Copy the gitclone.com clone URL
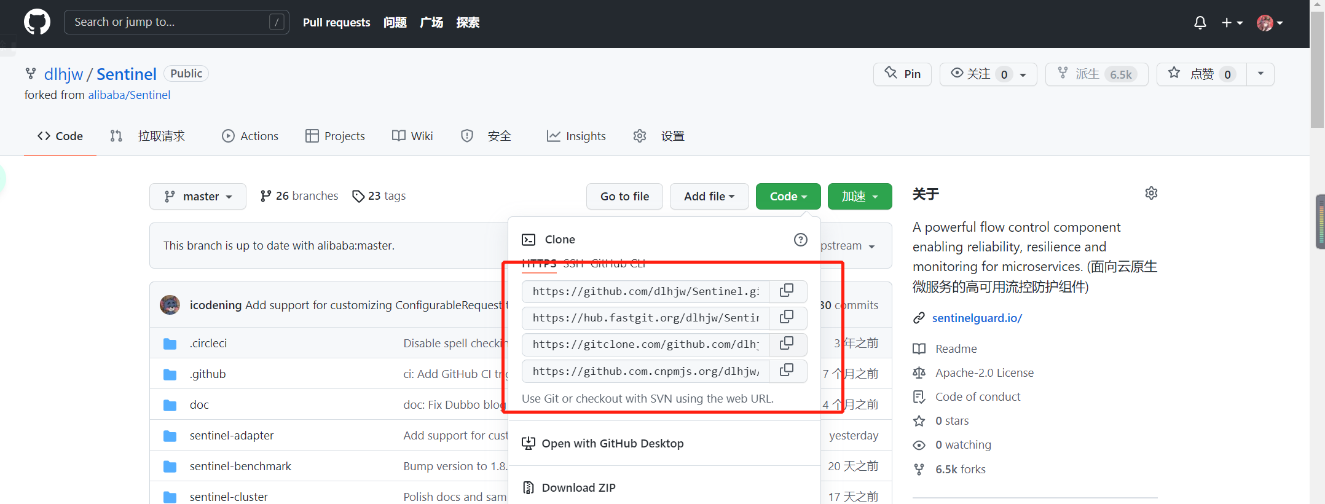 (787, 344)
